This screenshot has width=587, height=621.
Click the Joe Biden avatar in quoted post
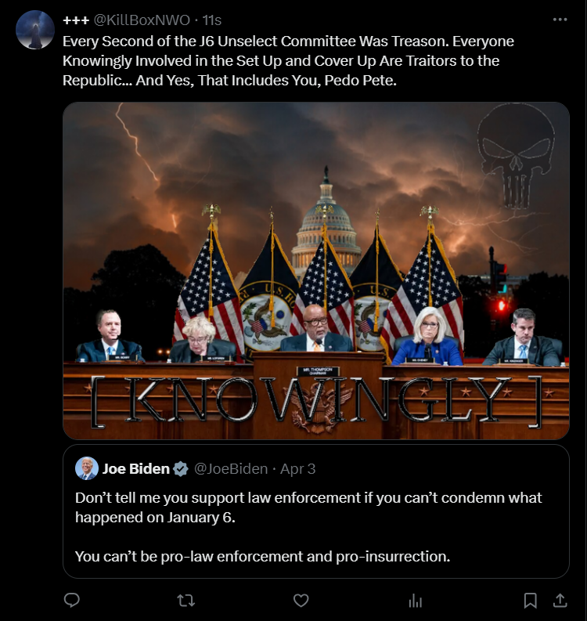point(87,468)
